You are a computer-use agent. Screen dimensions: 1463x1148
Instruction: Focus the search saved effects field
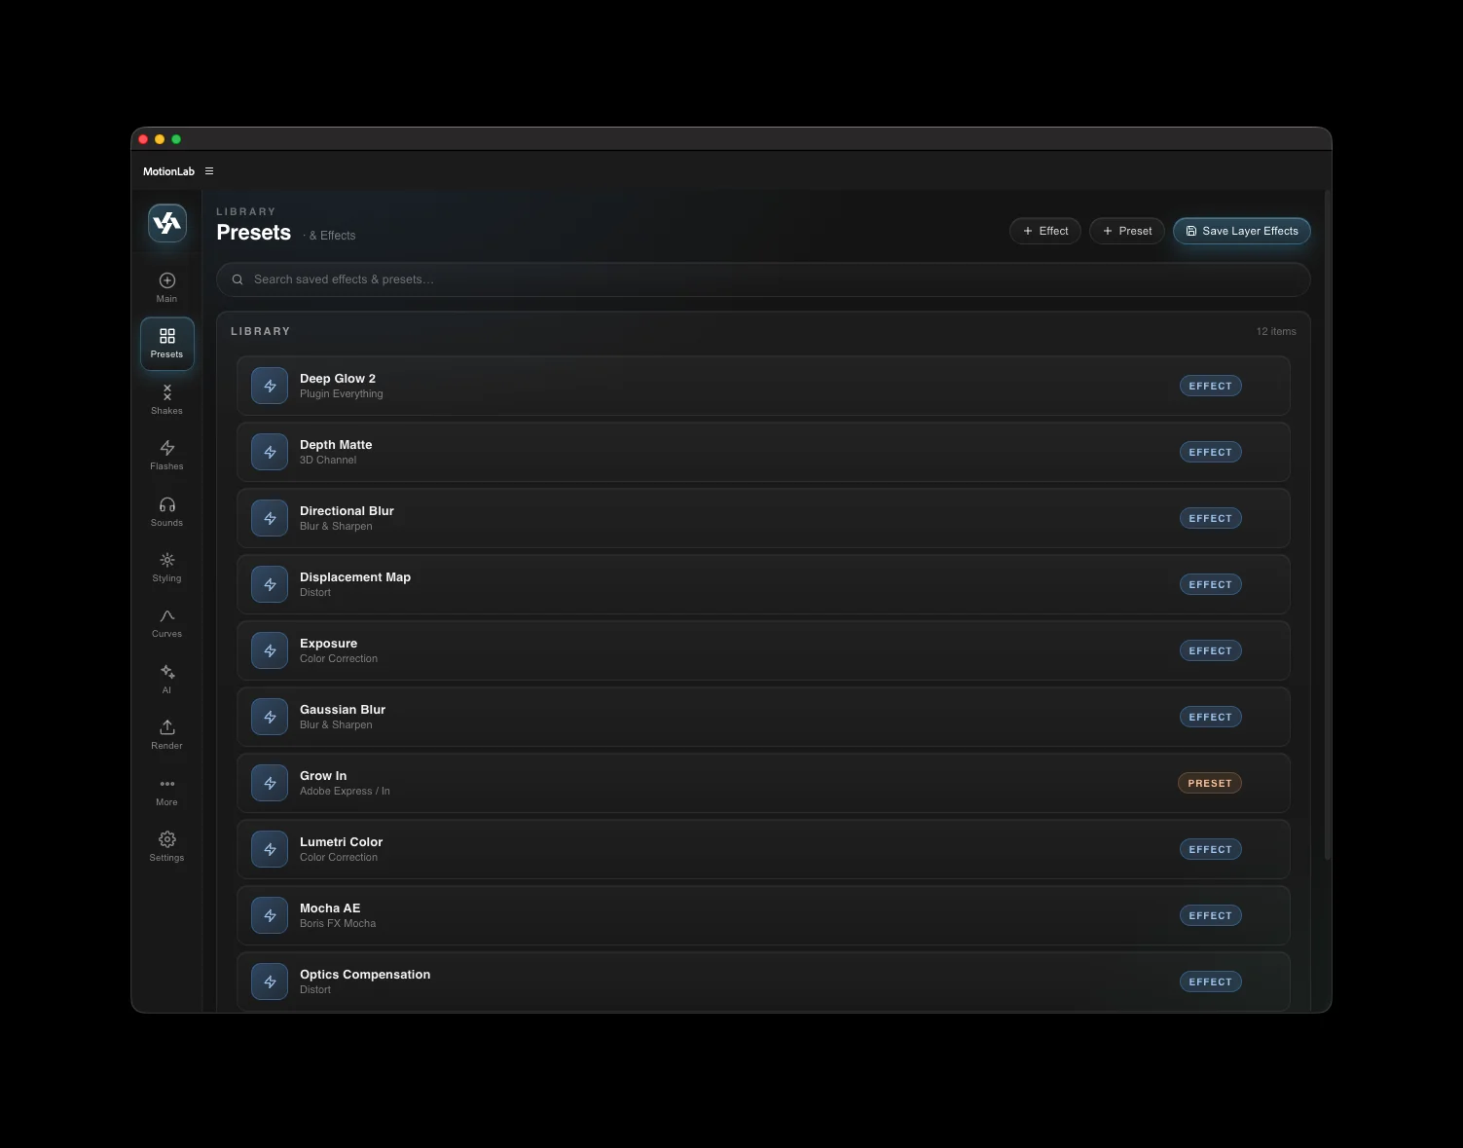click(763, 279)
